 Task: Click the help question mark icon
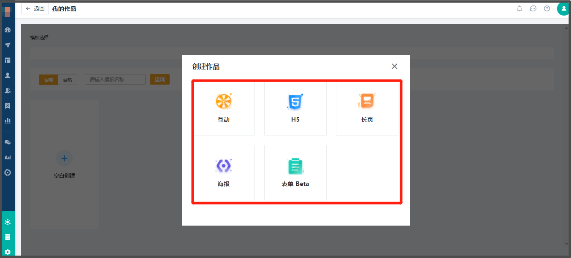[x=547, y=8]
